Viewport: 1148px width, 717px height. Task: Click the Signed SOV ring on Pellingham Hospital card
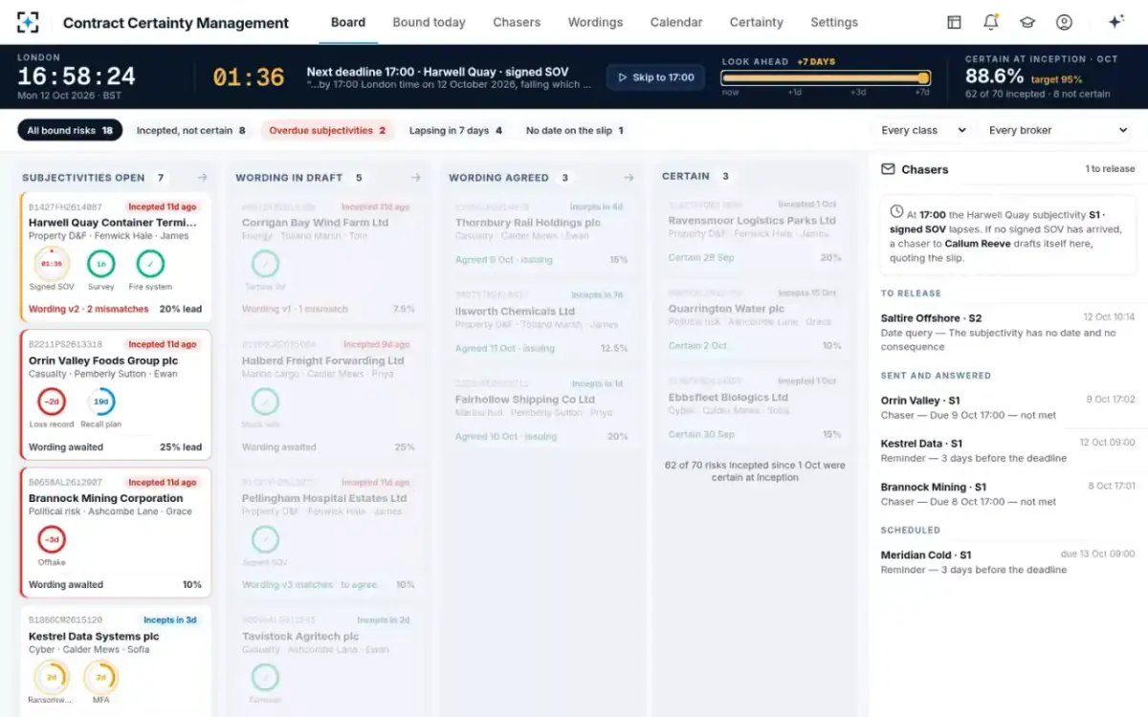tap(265, 539)
